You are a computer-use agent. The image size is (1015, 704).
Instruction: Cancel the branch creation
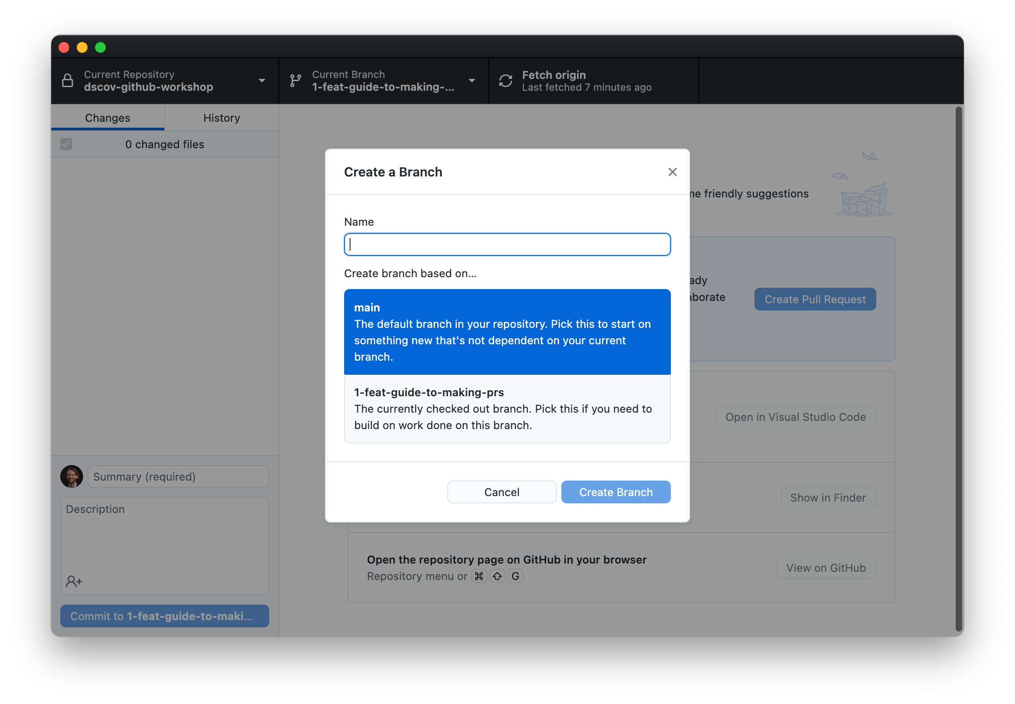pyautogui.click(x=502, y=492)
